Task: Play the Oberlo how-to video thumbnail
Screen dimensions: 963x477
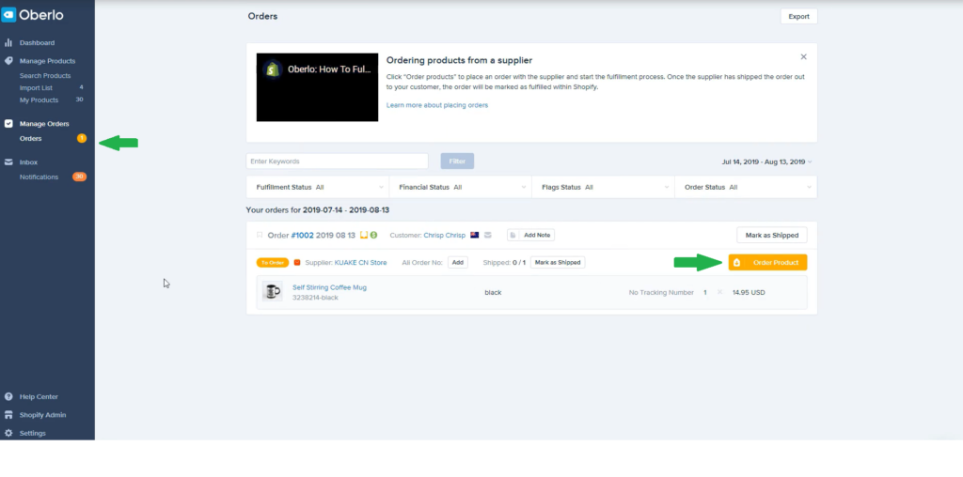Action: (317, 87)
